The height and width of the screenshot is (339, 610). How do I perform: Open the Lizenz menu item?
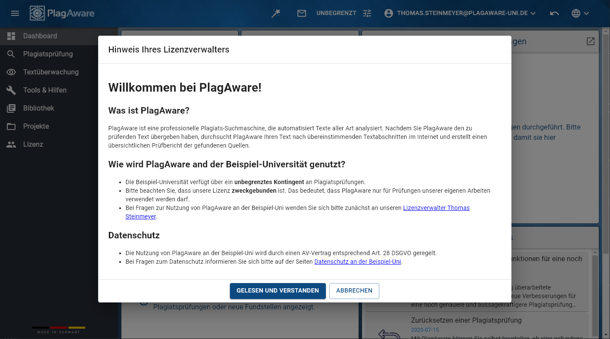[59, 145]
